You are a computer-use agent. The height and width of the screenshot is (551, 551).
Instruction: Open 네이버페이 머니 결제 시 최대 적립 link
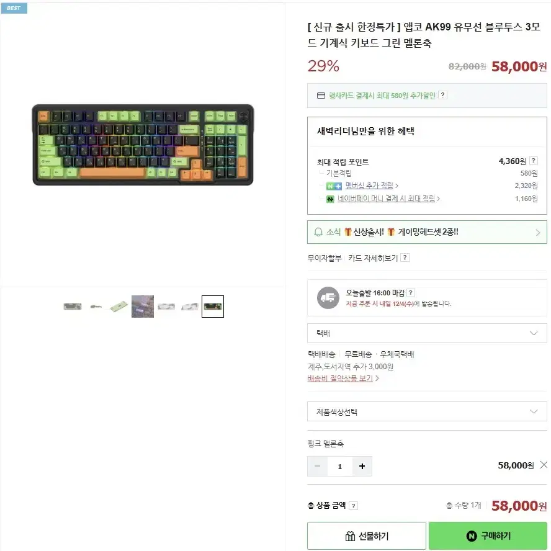(x=386, y=199)
